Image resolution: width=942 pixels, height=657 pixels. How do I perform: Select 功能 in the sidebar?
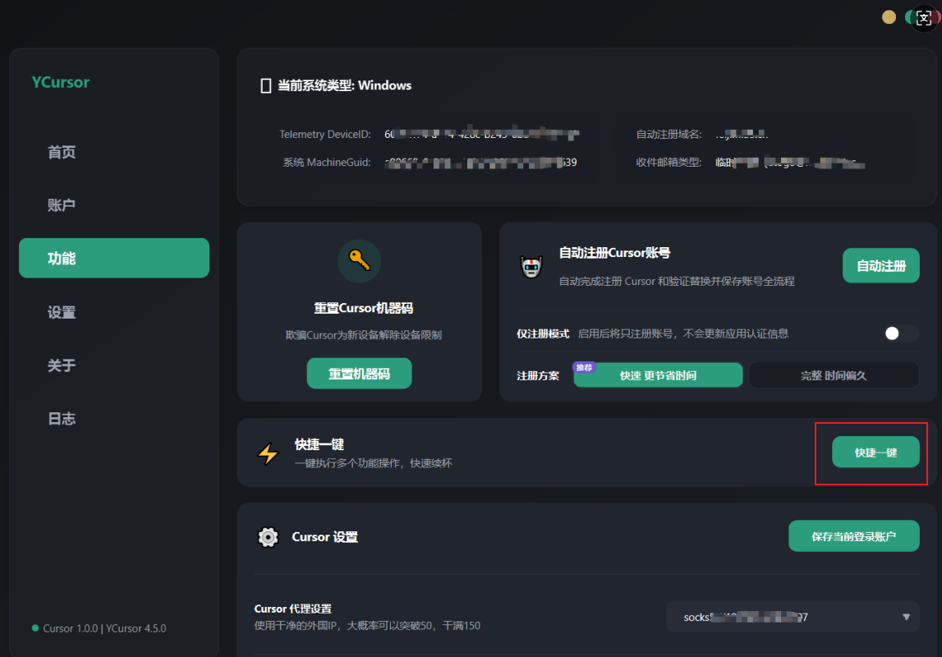(x=114, y=258)
